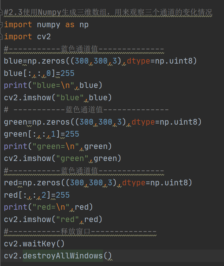224x266 pixels.
Task: Click "waitKey" in cv2.waitKey()
Action: point(39,244)
